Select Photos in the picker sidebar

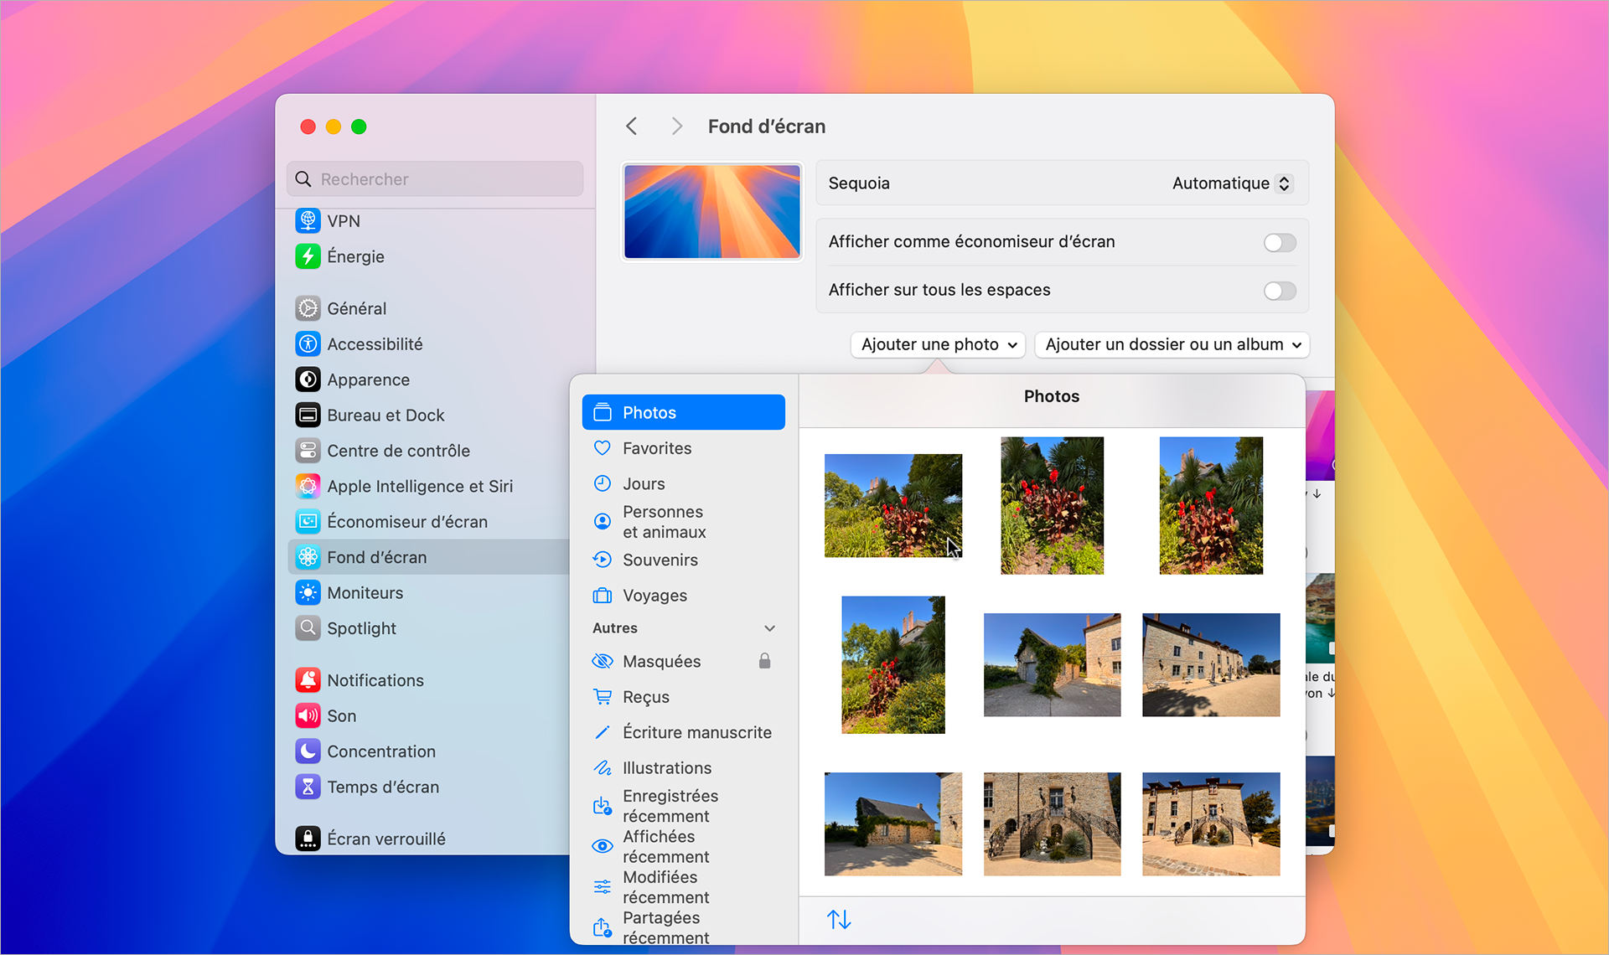point(649,411)
